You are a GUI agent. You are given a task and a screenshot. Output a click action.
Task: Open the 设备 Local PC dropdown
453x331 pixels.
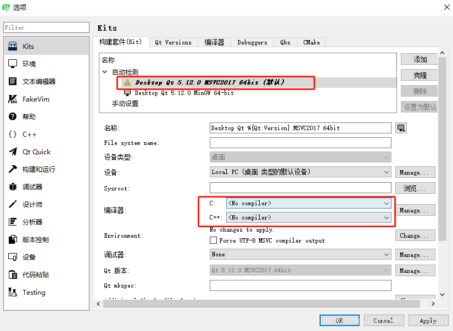click(300, 172)
